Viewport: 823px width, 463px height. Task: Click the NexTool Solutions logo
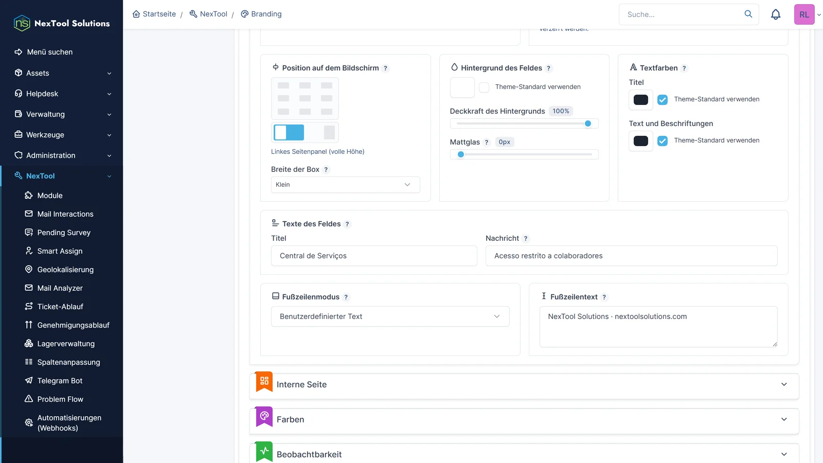pos(62,23)
